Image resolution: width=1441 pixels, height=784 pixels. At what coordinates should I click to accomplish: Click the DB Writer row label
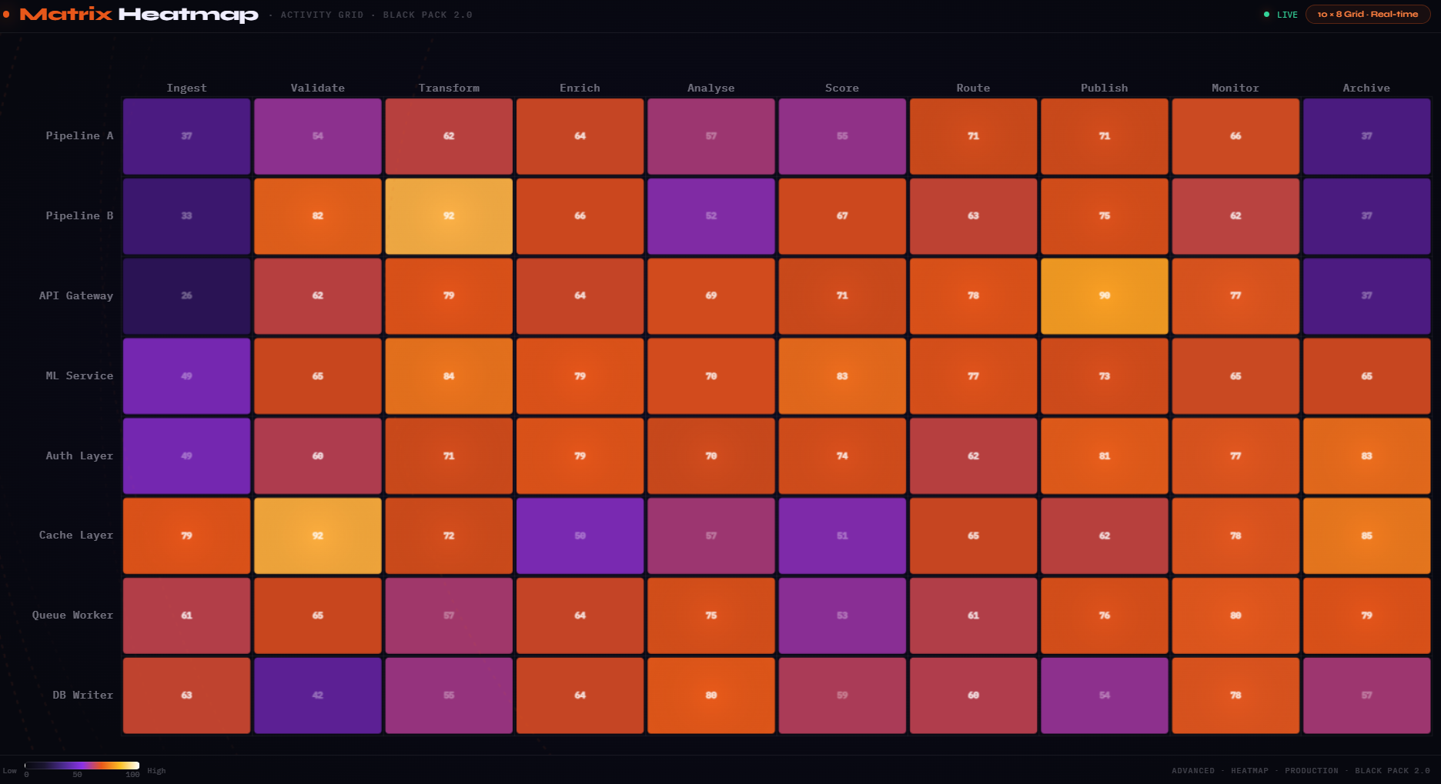click(x=82, y=695)
